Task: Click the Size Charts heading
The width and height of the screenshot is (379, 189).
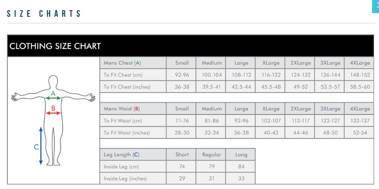Action: (x=44, y=14)
